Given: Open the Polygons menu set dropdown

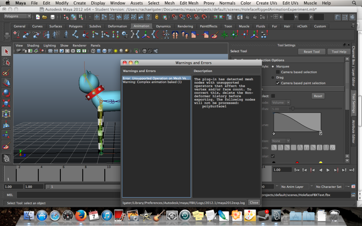Looking at the screenshot, I should [17, 16].
